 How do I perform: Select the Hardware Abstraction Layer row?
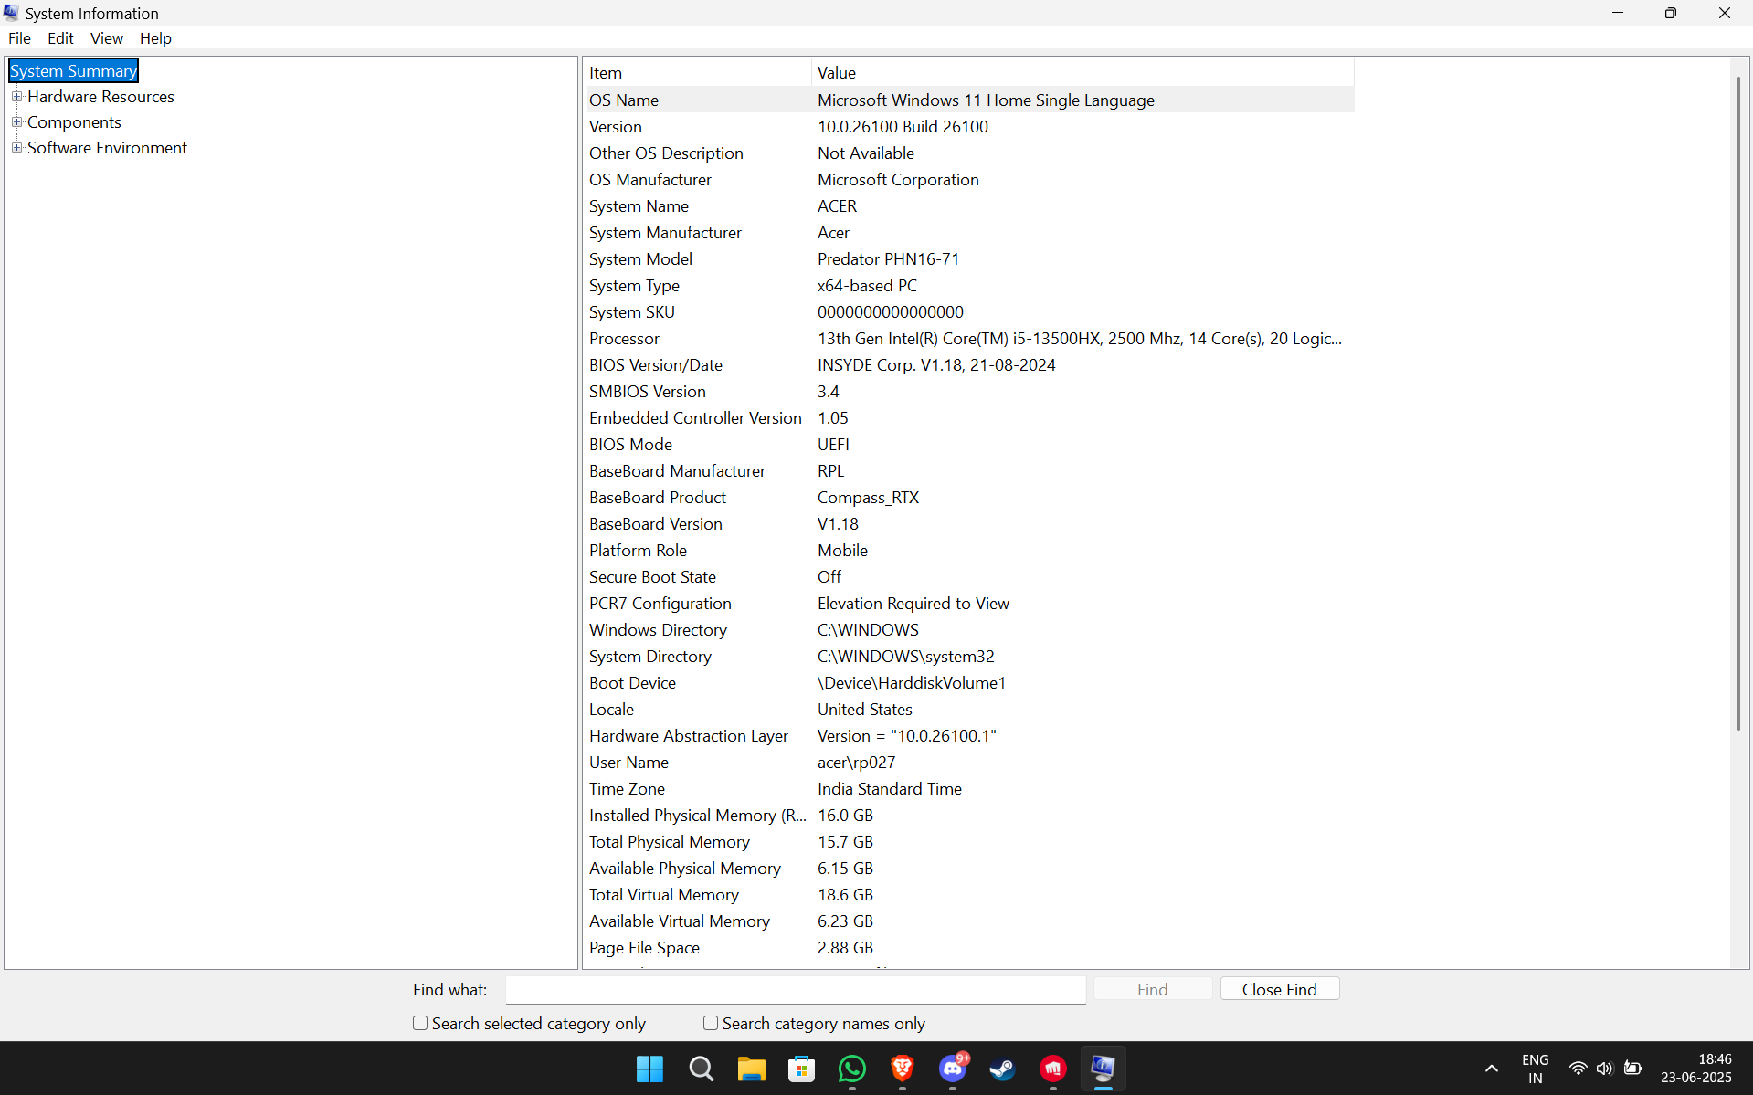click(x=969, y=735)
